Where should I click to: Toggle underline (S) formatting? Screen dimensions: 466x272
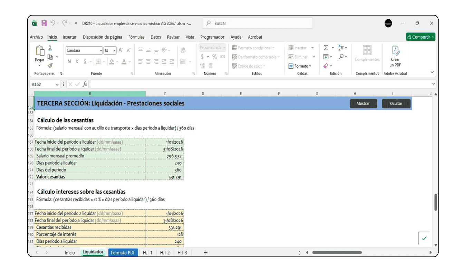tap(85, 61)
